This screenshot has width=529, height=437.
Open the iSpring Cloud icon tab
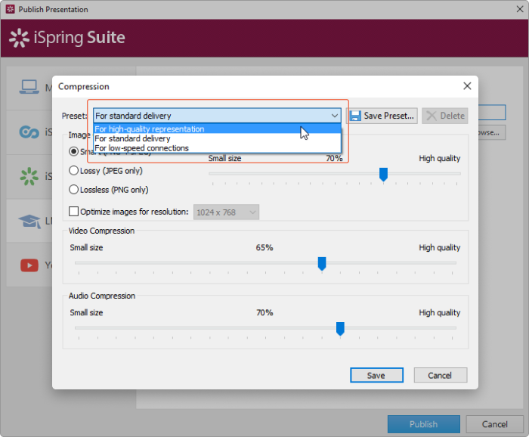[29, 132]
